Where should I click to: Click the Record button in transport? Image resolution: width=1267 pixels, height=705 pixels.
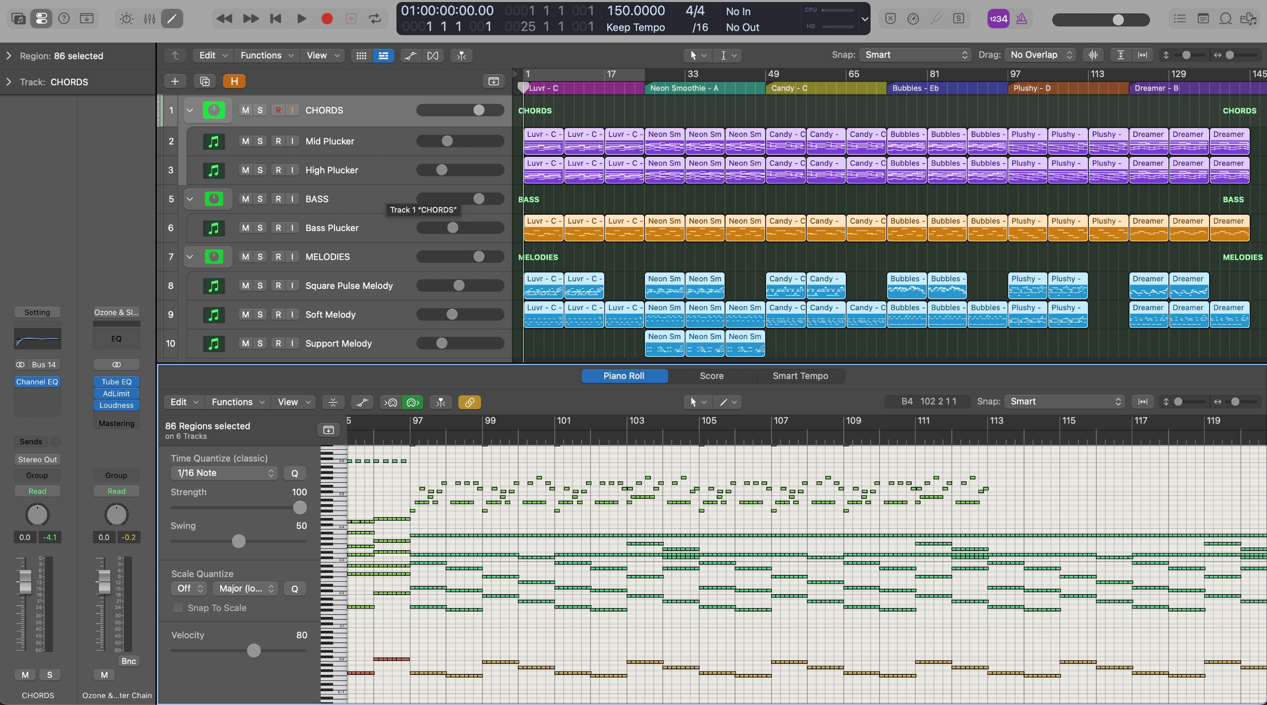327,19
